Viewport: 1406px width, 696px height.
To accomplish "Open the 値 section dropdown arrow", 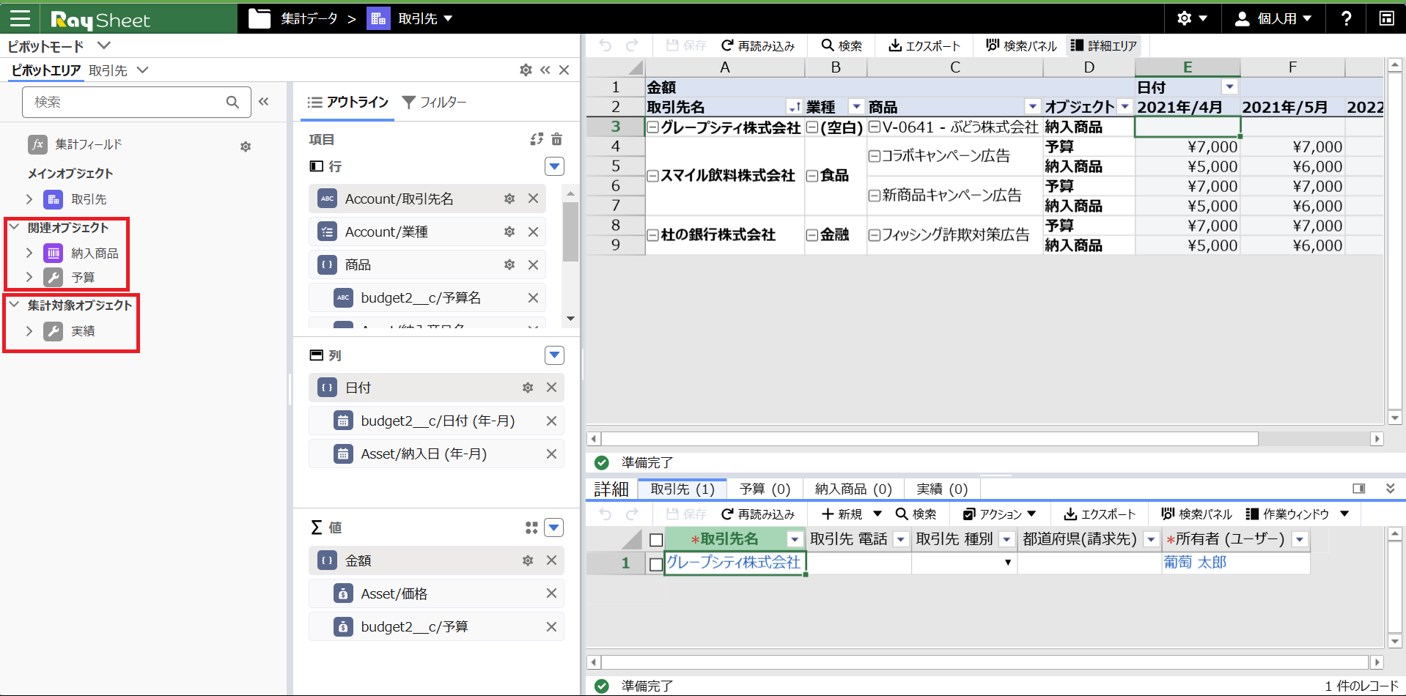I will 555,527.
